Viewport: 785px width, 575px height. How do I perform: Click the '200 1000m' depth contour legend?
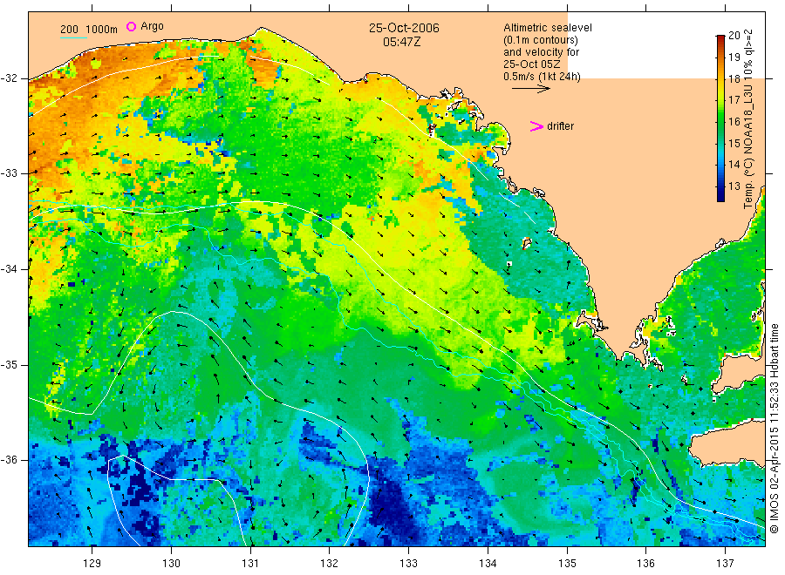(x=89, y=30)
